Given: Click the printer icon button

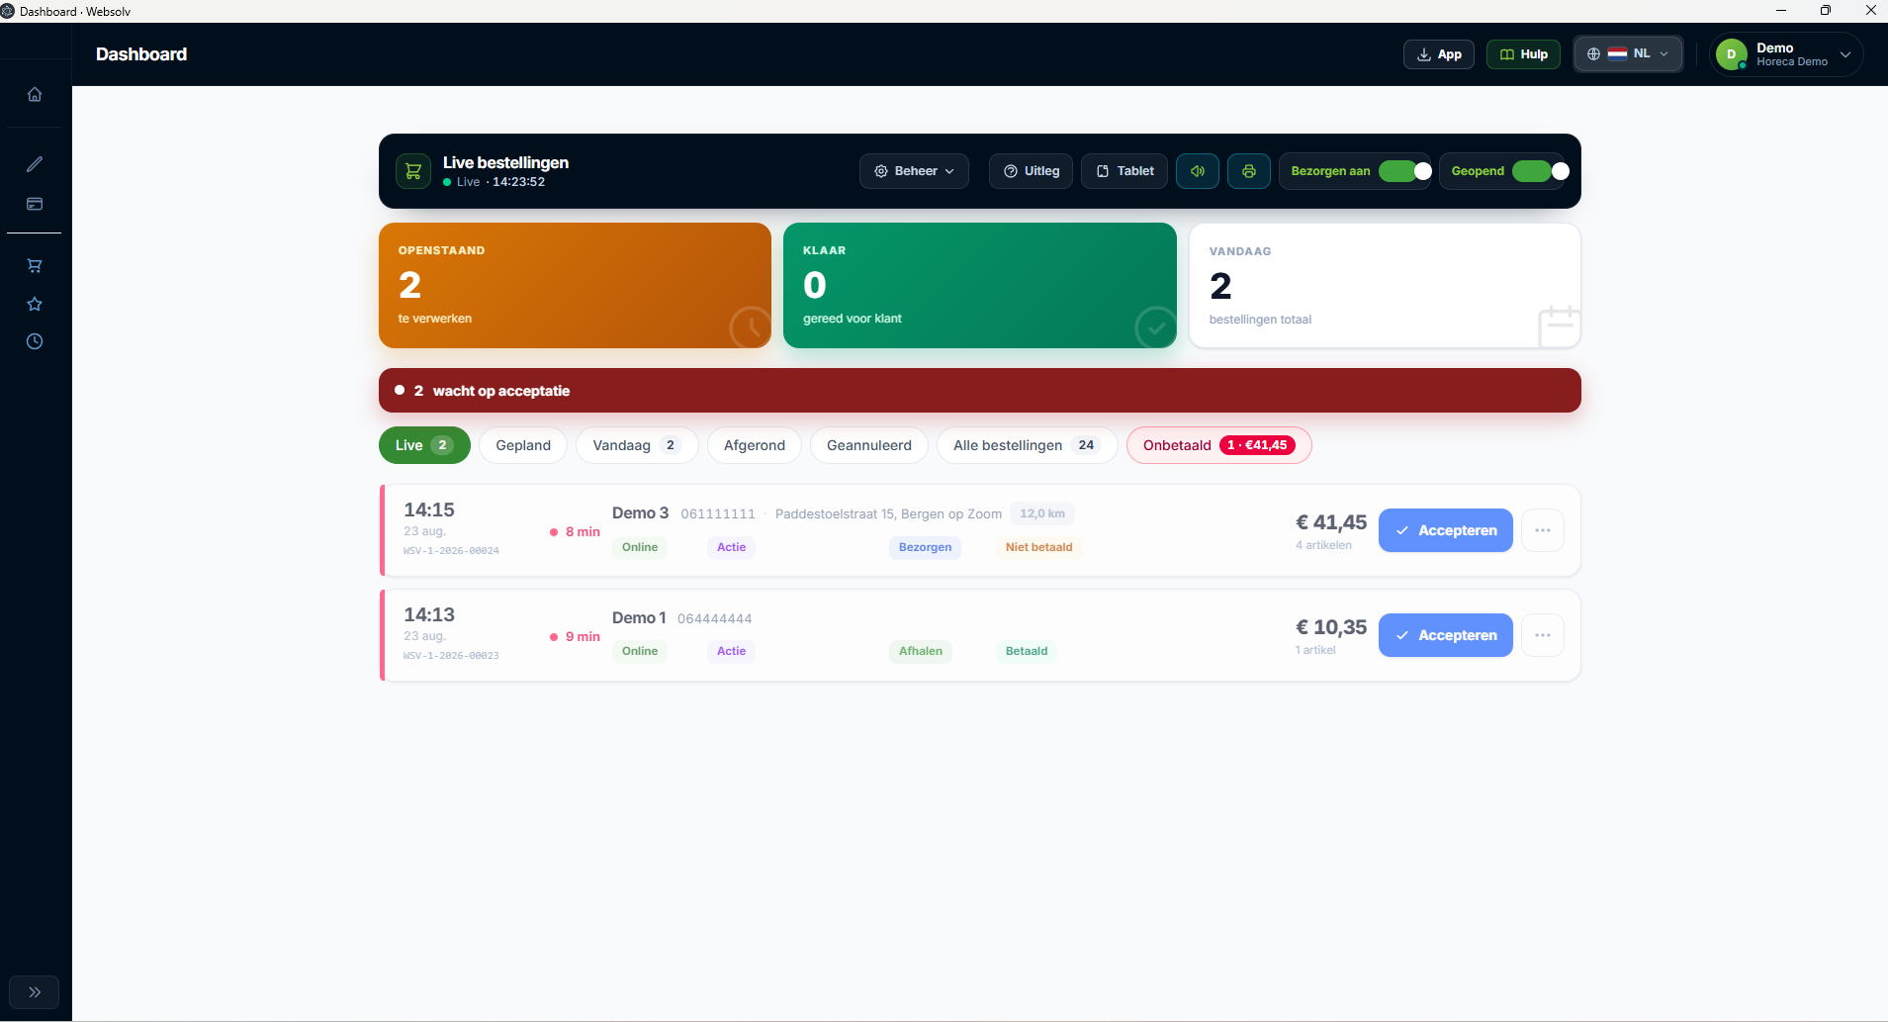Looking at the screenshot, I should pyautogui.click(x=1249, y=171).
